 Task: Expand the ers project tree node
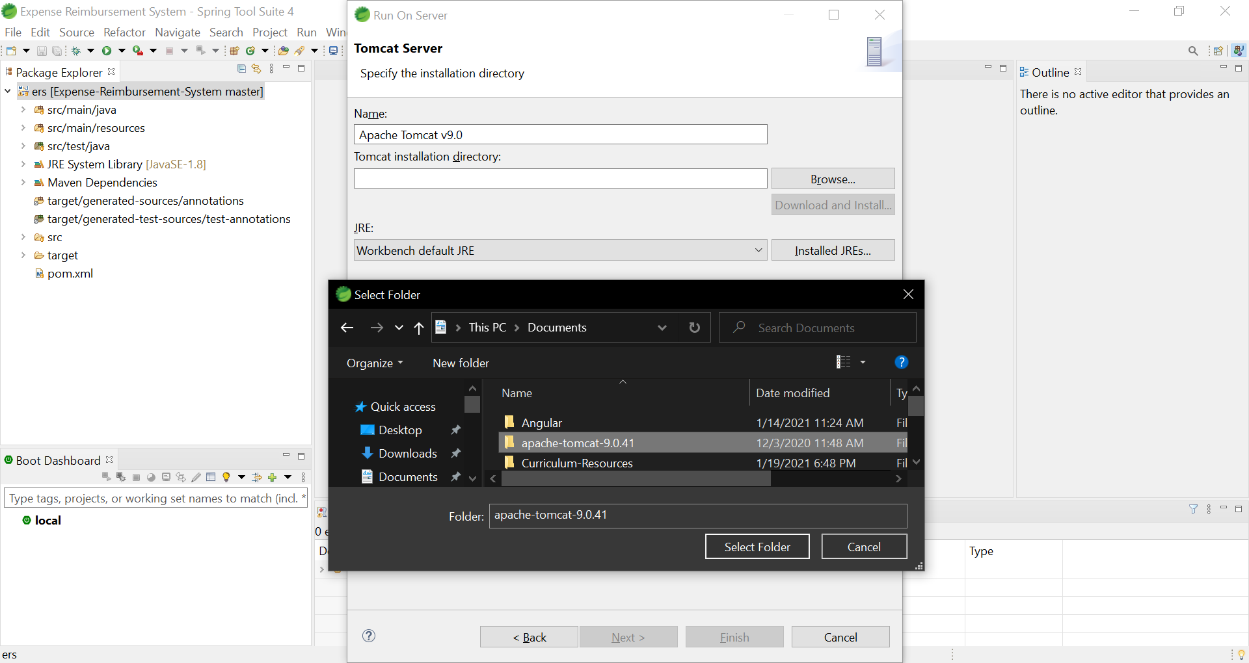tap(8, 91)
